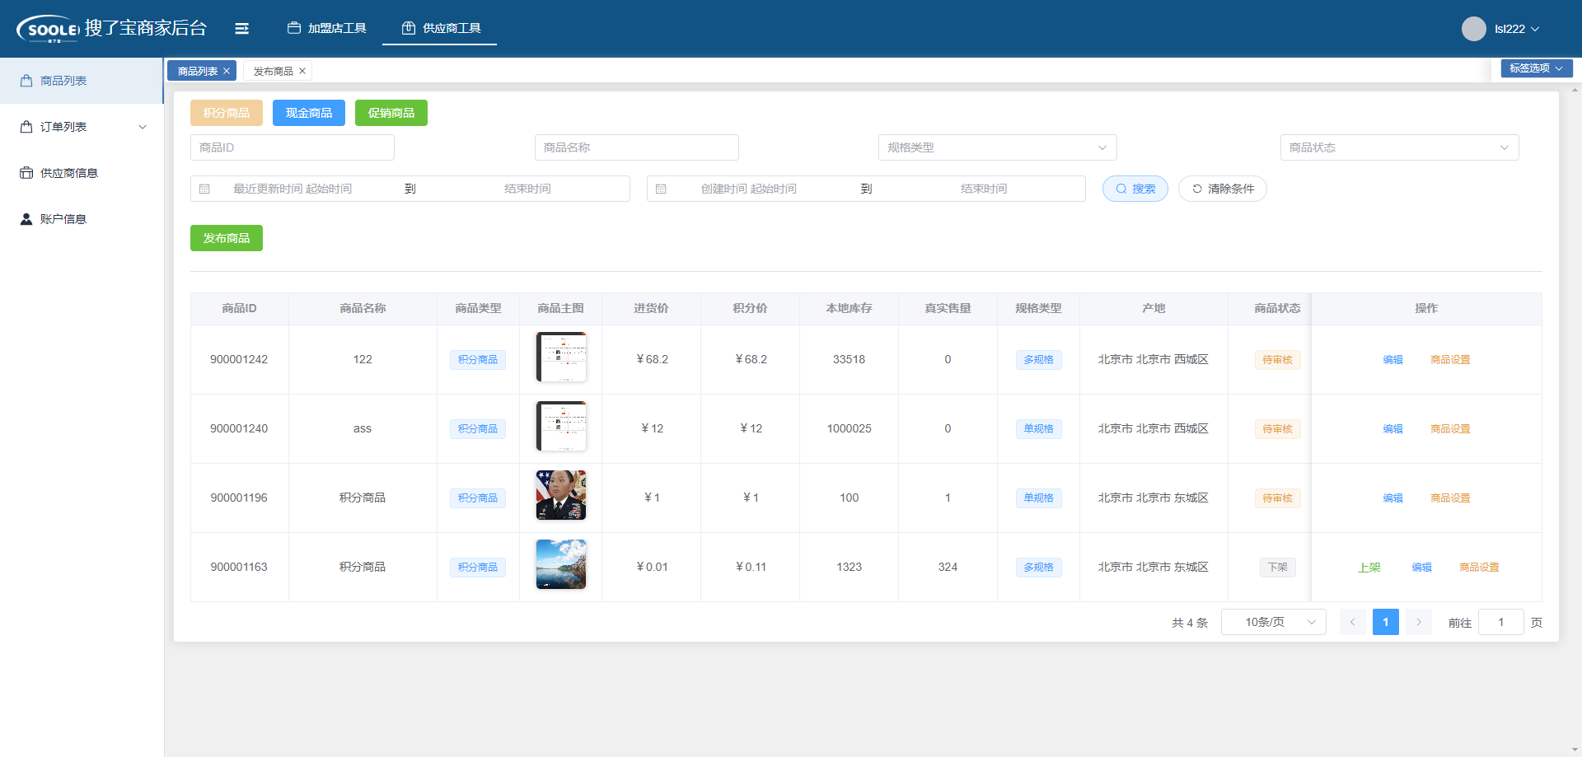Select 商品列表 in the sidebar
Viewport: 1582px width, 757px height.
click(82, 81)
